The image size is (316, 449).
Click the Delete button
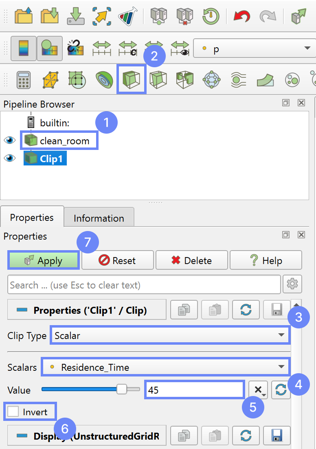[x=192, y=260]
